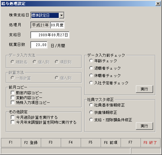Click the 標準設定日 combo box text
The image size is (162, 155).
(45, 15)
